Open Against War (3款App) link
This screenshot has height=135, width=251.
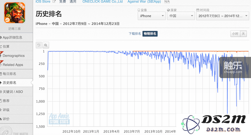[144, 2]
